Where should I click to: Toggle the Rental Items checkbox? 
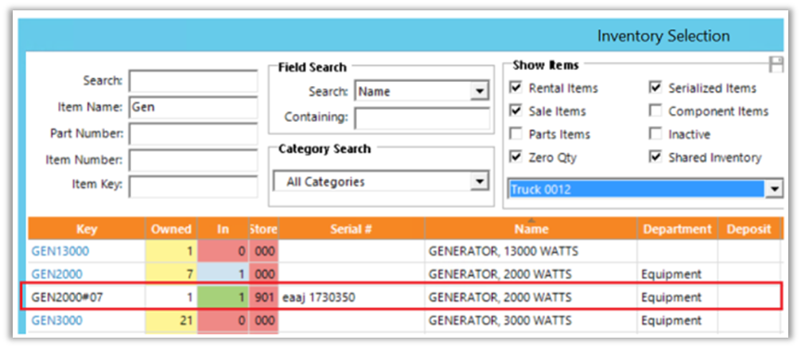pyautogui.click(x=516, y=88)
